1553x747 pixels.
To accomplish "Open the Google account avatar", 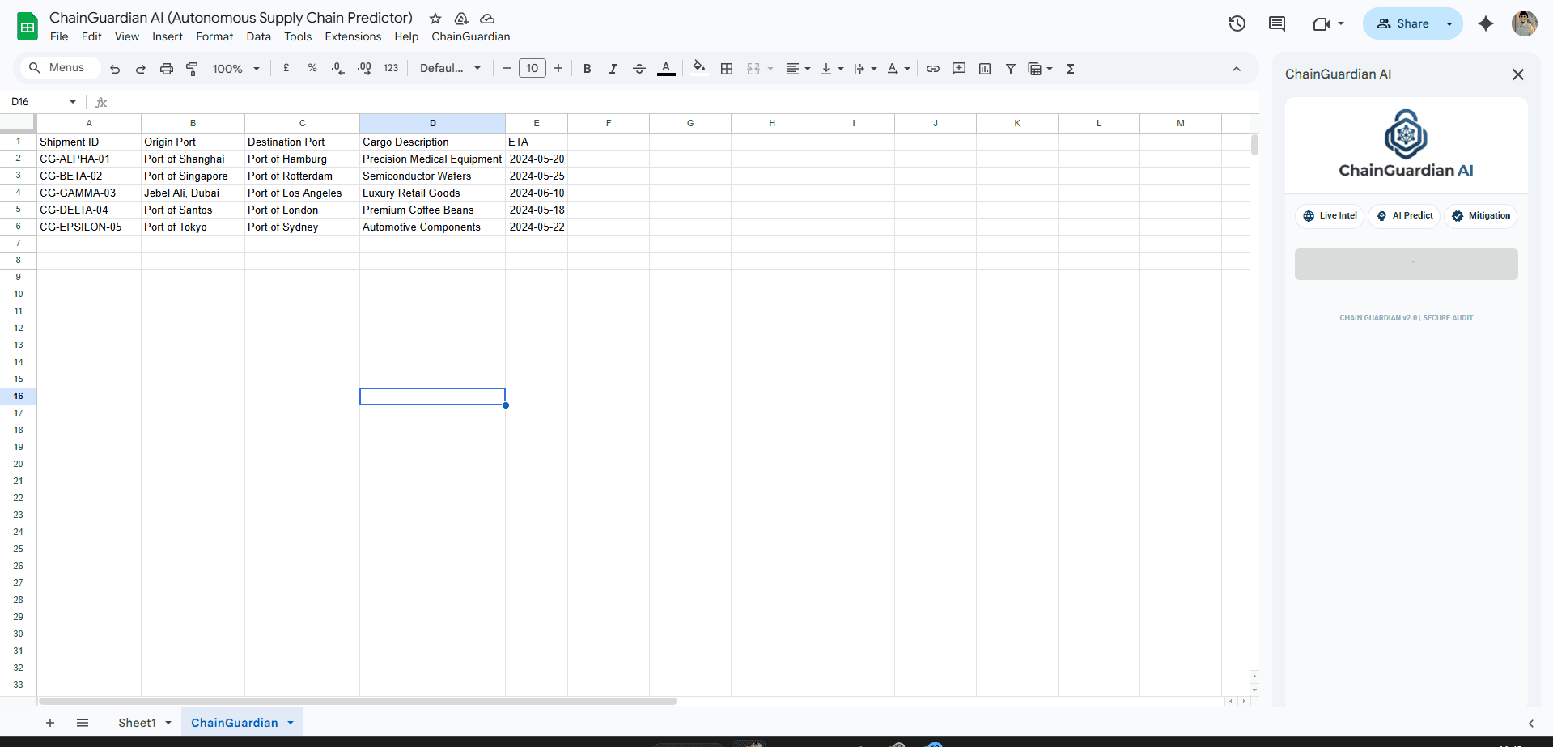I will point(1525,23).
